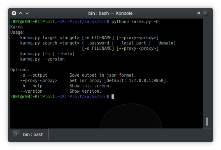Screen dimensions: 221x150
Task: Minimize the window using the down-caret icon
Action: 27,13
